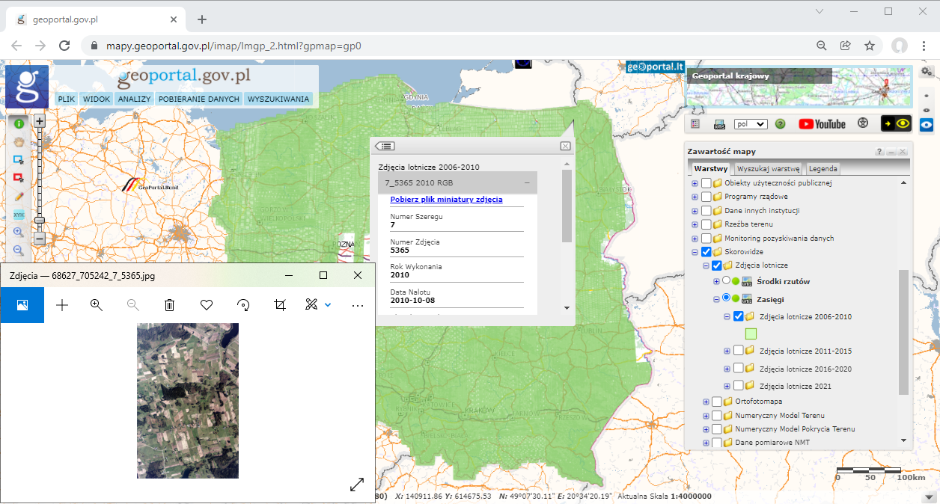This screenshot has height=504, width=940.
Task: Expand the Ortofotomapa layer group
Action: (706, 402)
